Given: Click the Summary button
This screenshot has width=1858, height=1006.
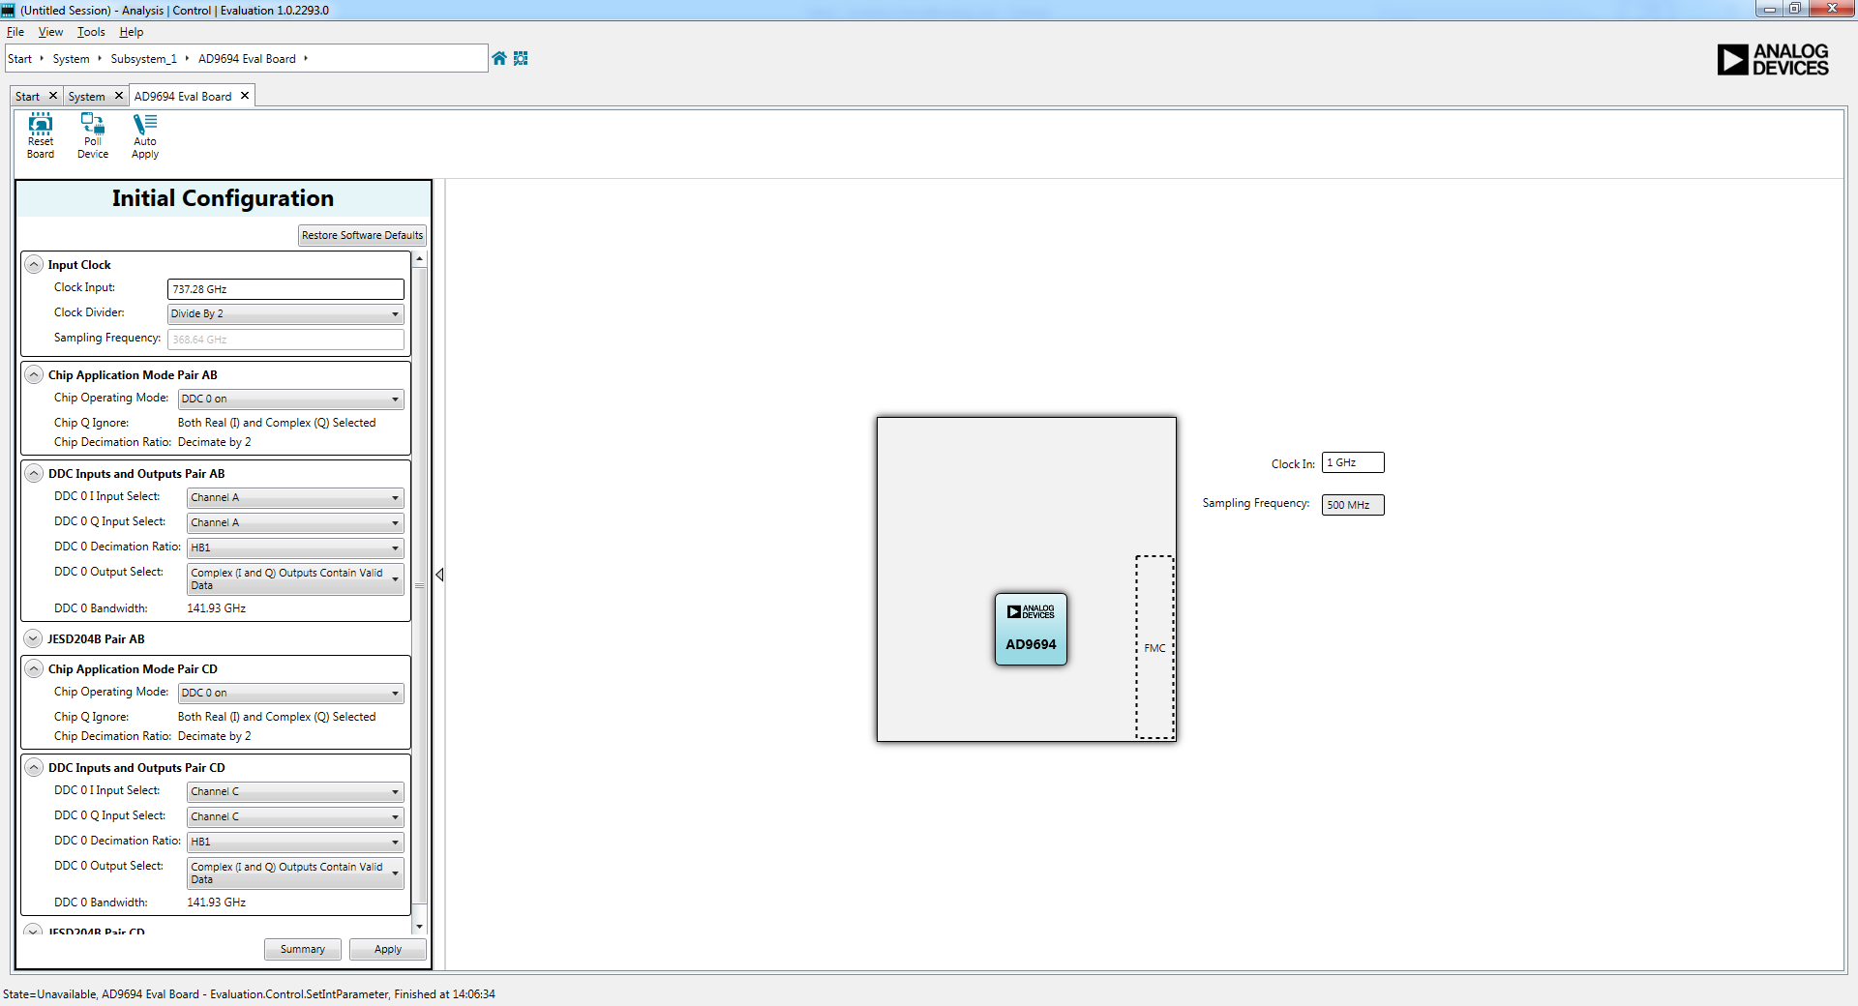Looking at the screenshot, I should pyautogui.click(x=302, y=950).
